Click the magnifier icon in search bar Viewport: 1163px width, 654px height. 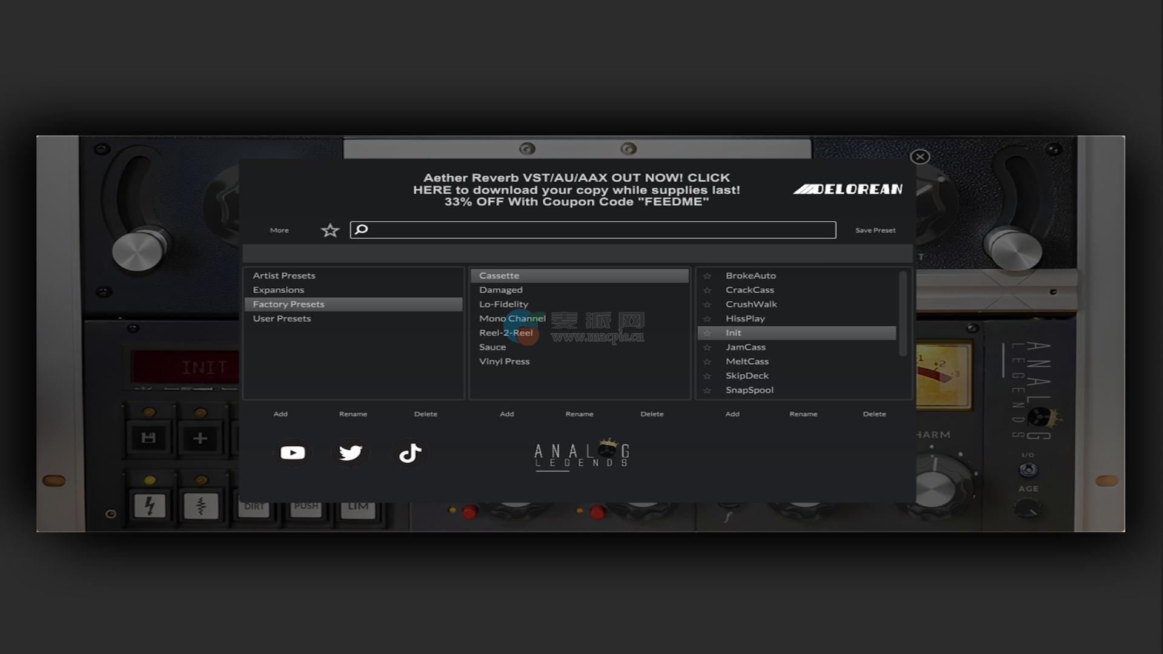click(x=362, y=230)
